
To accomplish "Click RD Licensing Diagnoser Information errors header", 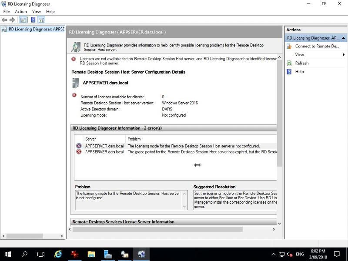I will 174,128.
